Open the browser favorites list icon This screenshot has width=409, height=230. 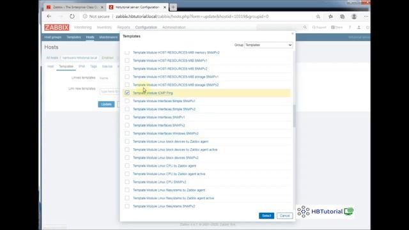click(330, 17)
